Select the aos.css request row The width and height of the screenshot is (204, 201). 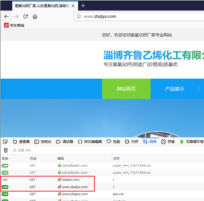pyautogui.click(x=102, y=194)
